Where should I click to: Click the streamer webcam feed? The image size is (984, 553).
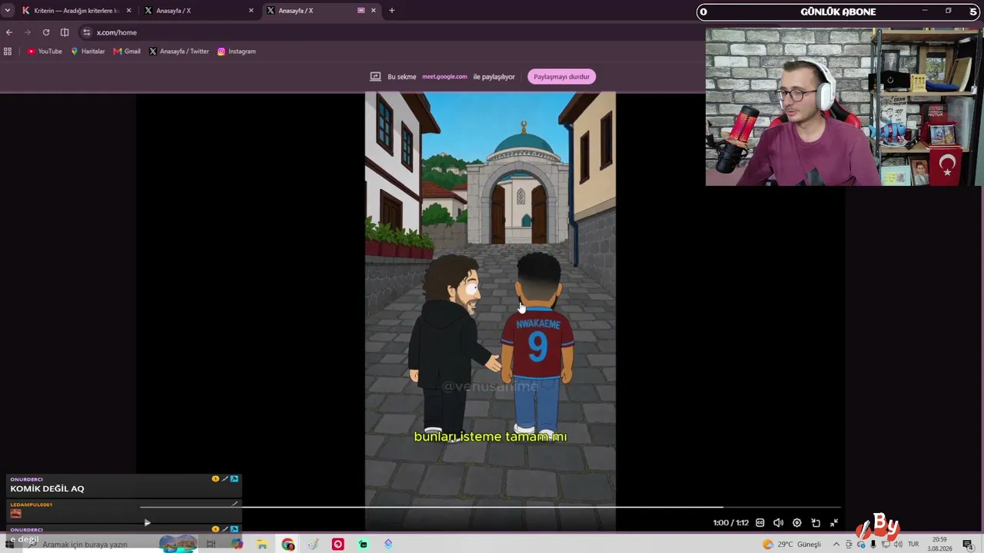(844, 107)
